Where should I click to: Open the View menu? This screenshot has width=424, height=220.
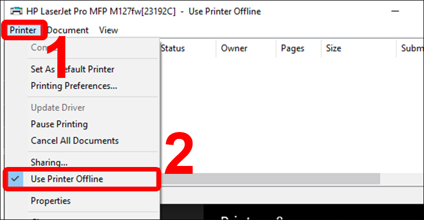coord(109,30)
